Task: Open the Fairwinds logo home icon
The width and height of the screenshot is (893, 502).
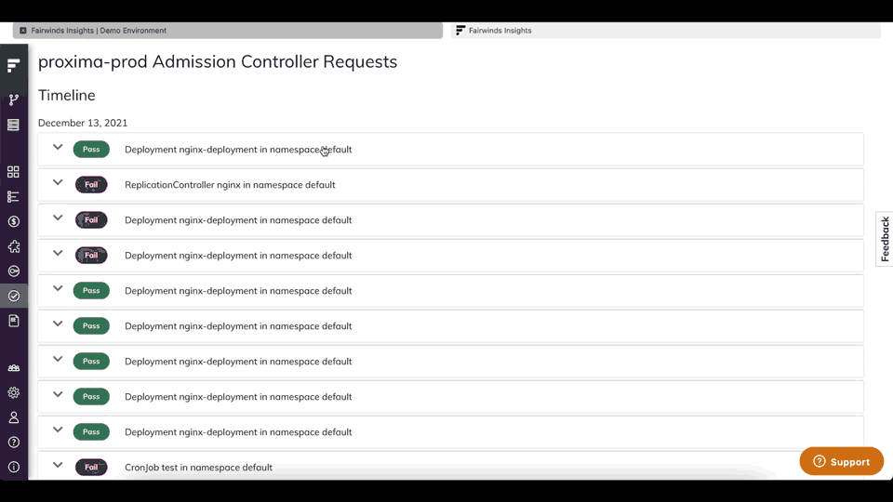Action: coord(14,66)
